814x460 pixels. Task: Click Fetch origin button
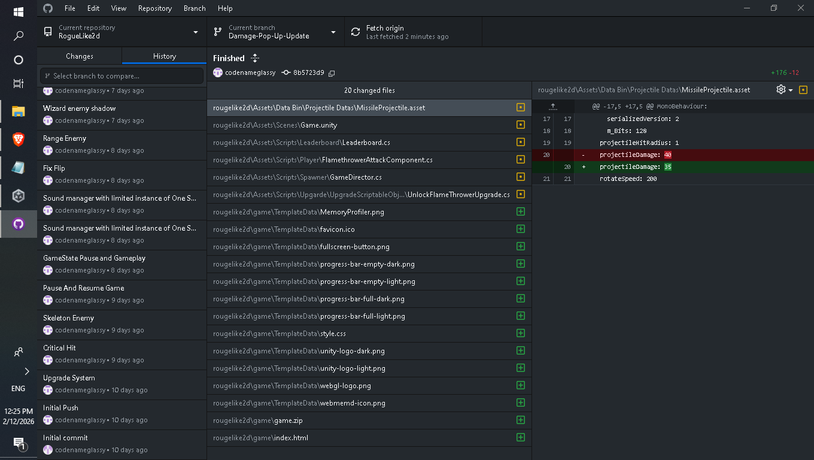(413, 32)
